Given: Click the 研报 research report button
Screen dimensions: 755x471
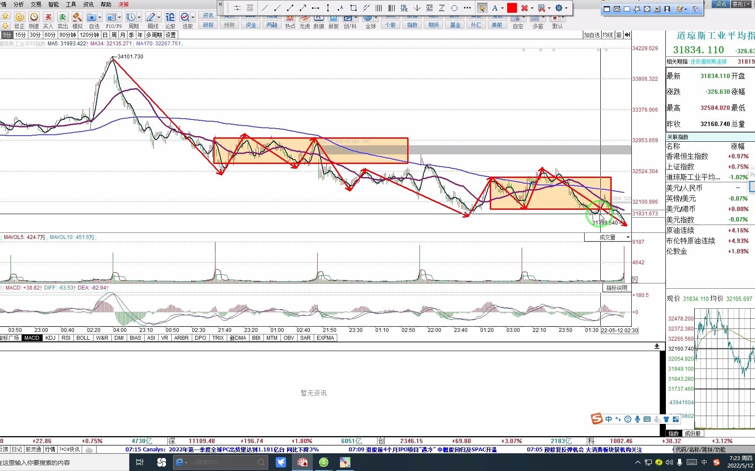Looking at the screenshot, I should (208, 25).
